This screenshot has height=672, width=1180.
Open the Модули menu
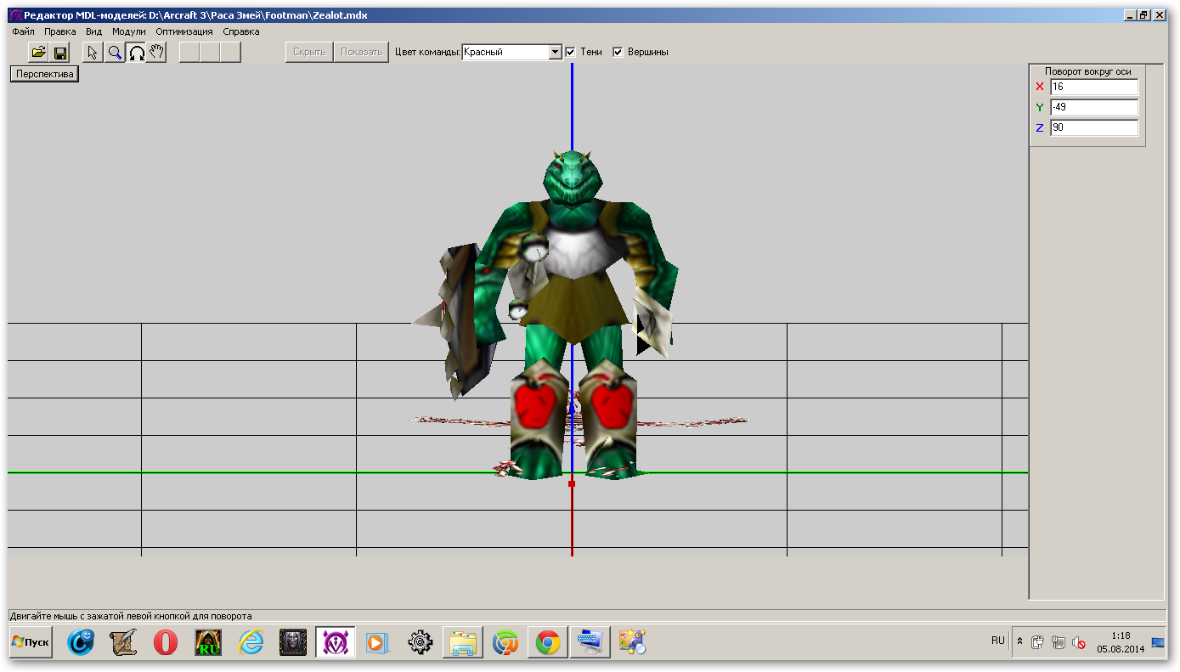(x=129, y=31)
